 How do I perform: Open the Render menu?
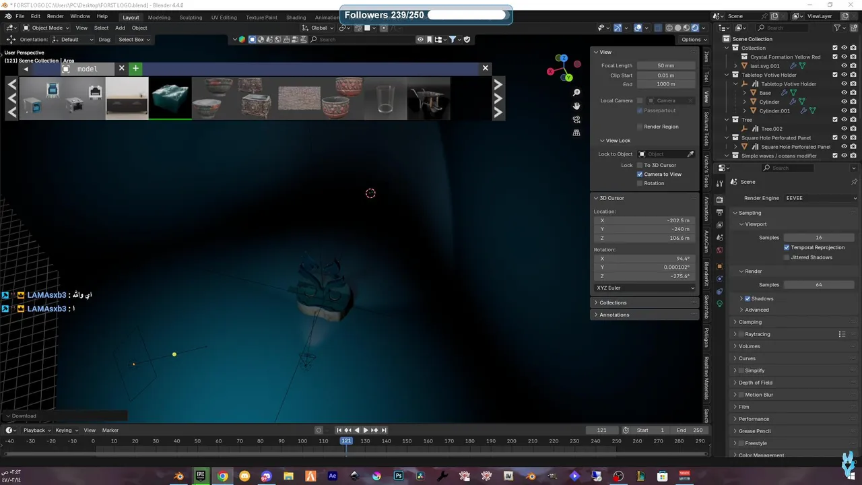click(55, 16)
